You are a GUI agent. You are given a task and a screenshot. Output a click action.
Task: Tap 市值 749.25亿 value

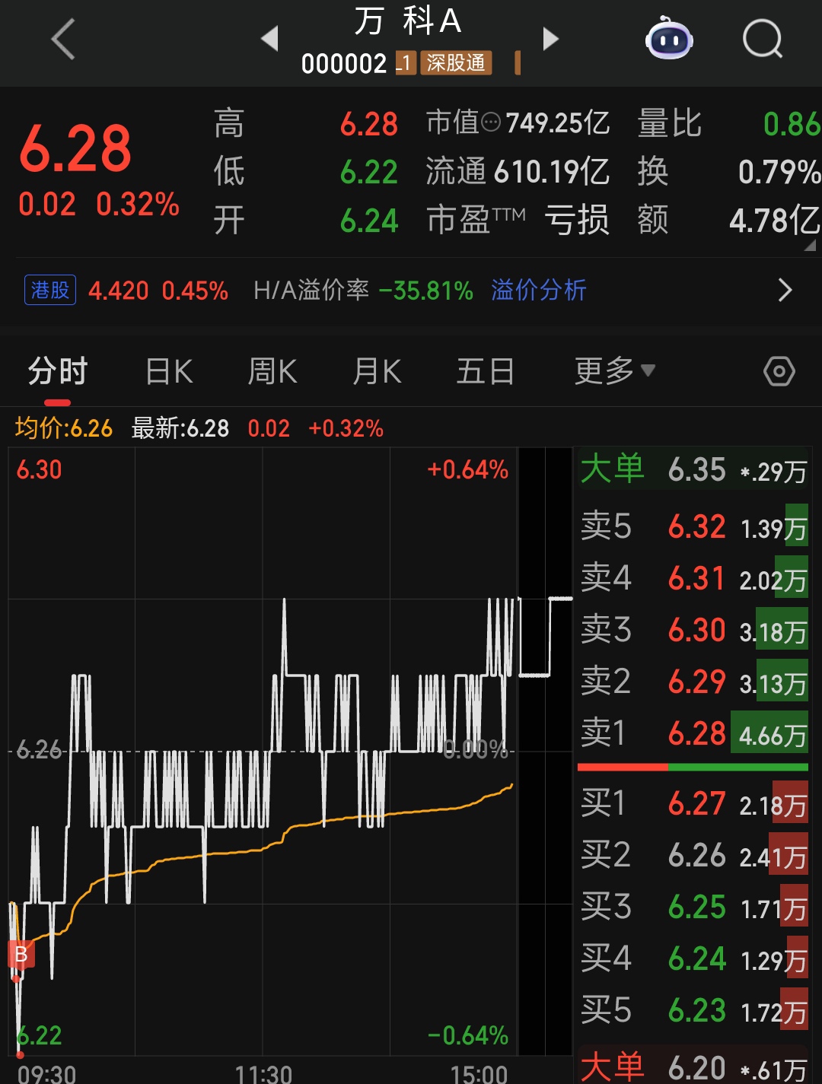[558, 122]
